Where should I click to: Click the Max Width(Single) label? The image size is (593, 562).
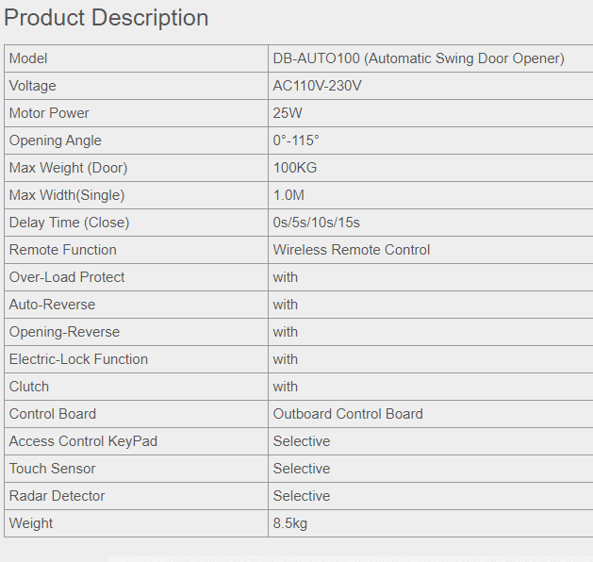coord(67,195)
